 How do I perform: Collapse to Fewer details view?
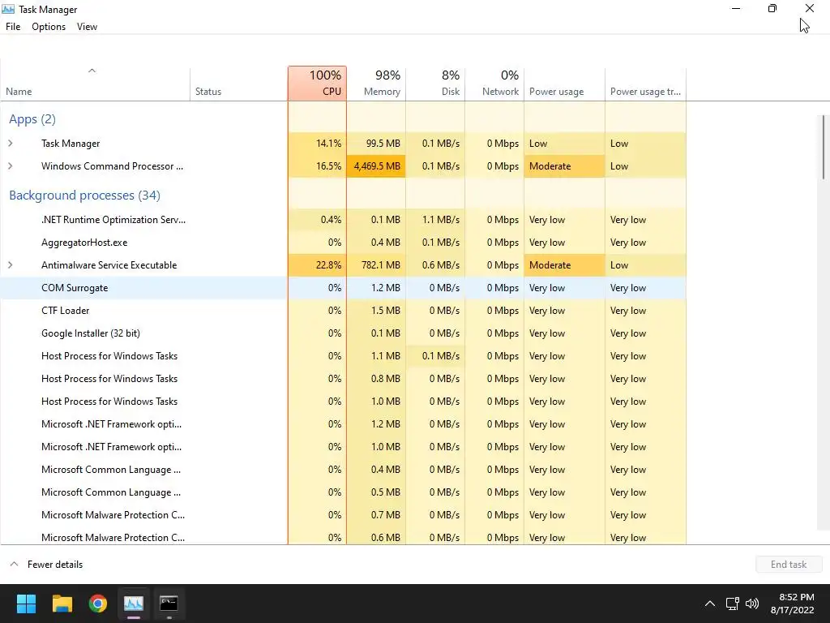pos(46,565)
